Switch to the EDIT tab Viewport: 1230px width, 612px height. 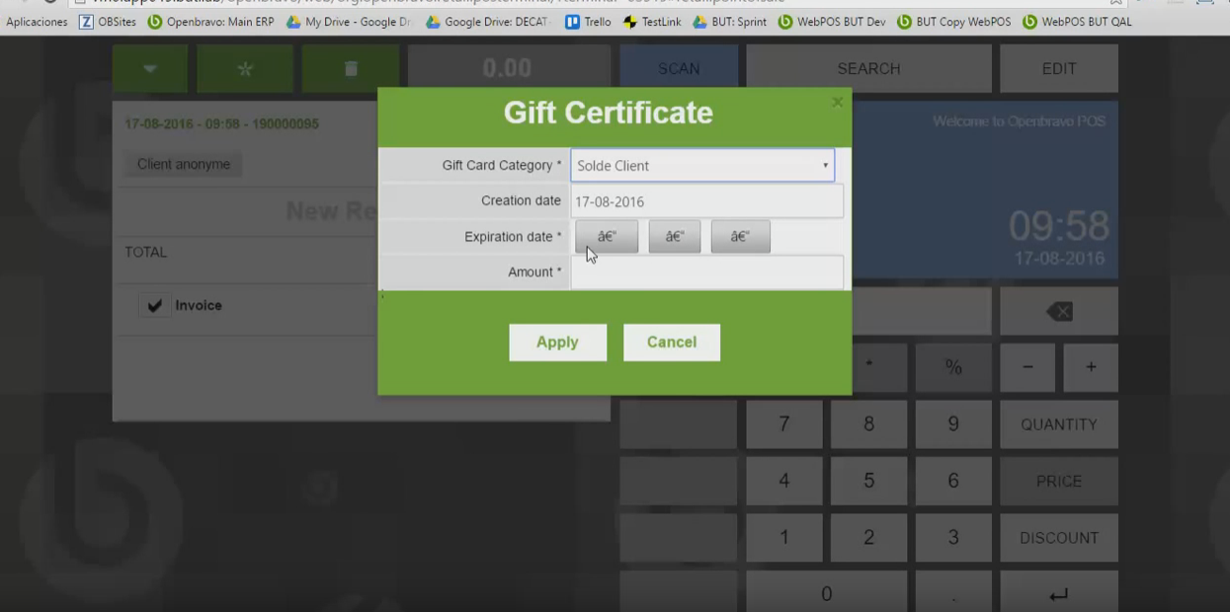(1059, 69)
